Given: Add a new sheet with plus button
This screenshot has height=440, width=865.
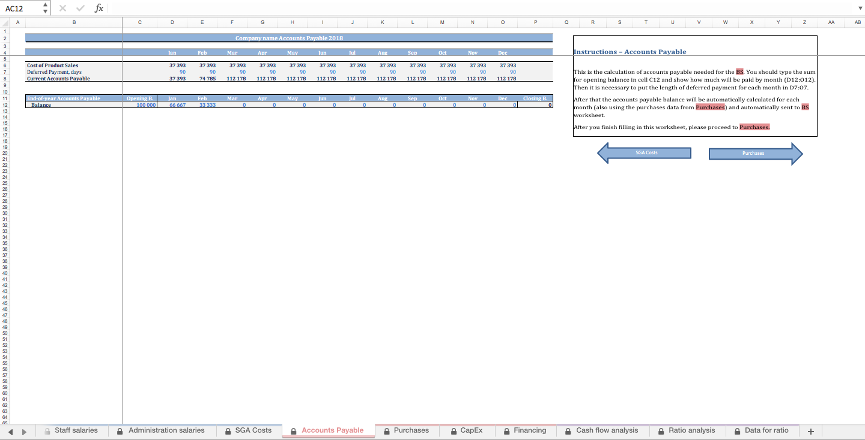Looking at the screenshot, I should pos(811,431).
